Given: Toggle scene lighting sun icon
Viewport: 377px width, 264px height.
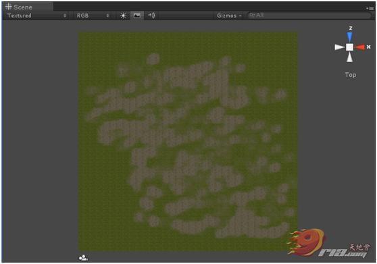Looking at the screenshot, I should 123,16.
